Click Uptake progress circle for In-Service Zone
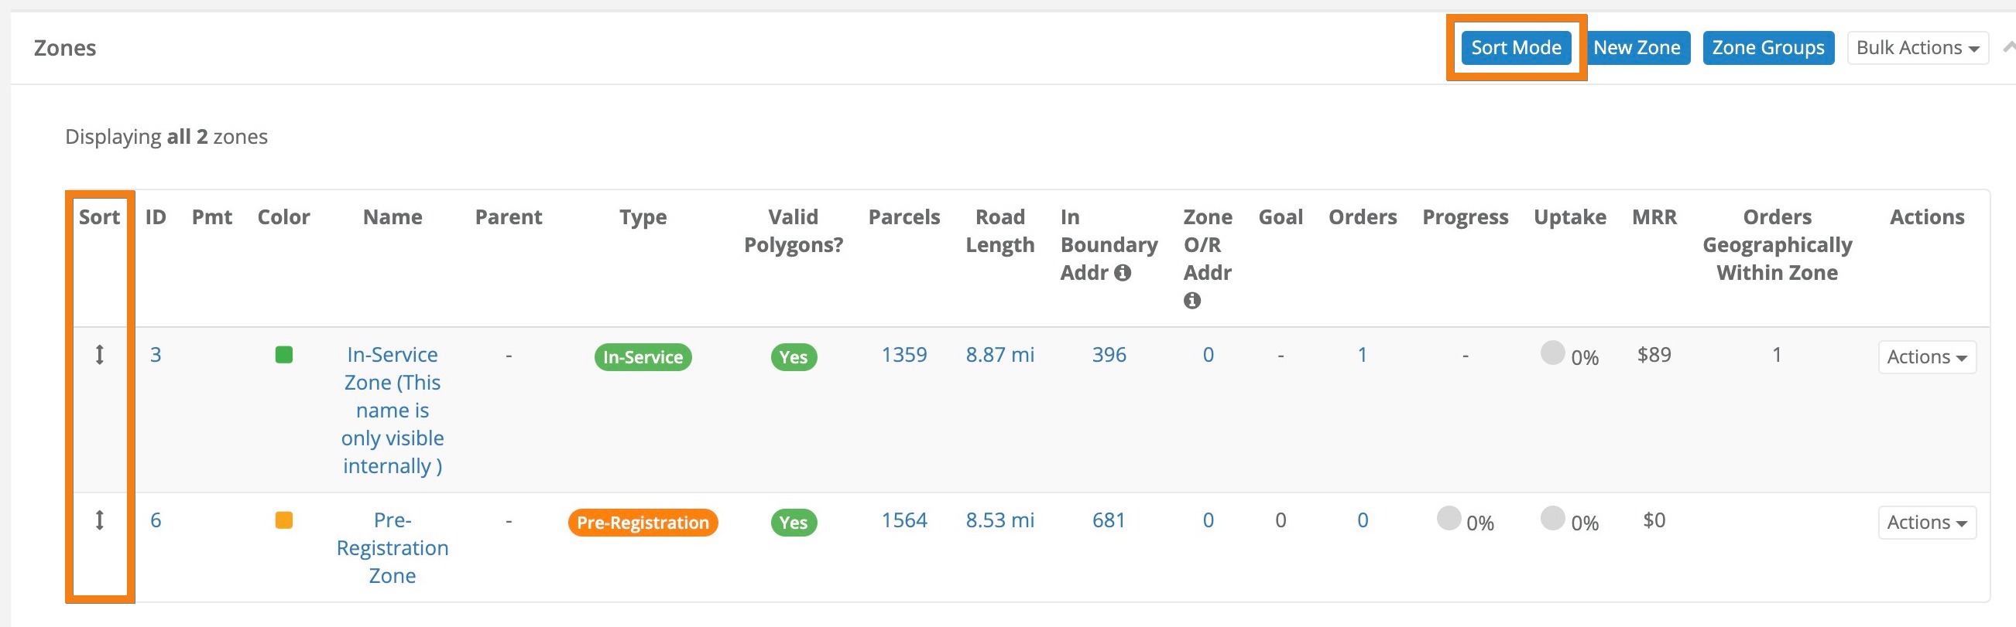Image resolution: width=2016 pixels, height=627 pixels. click(1552, 353)
